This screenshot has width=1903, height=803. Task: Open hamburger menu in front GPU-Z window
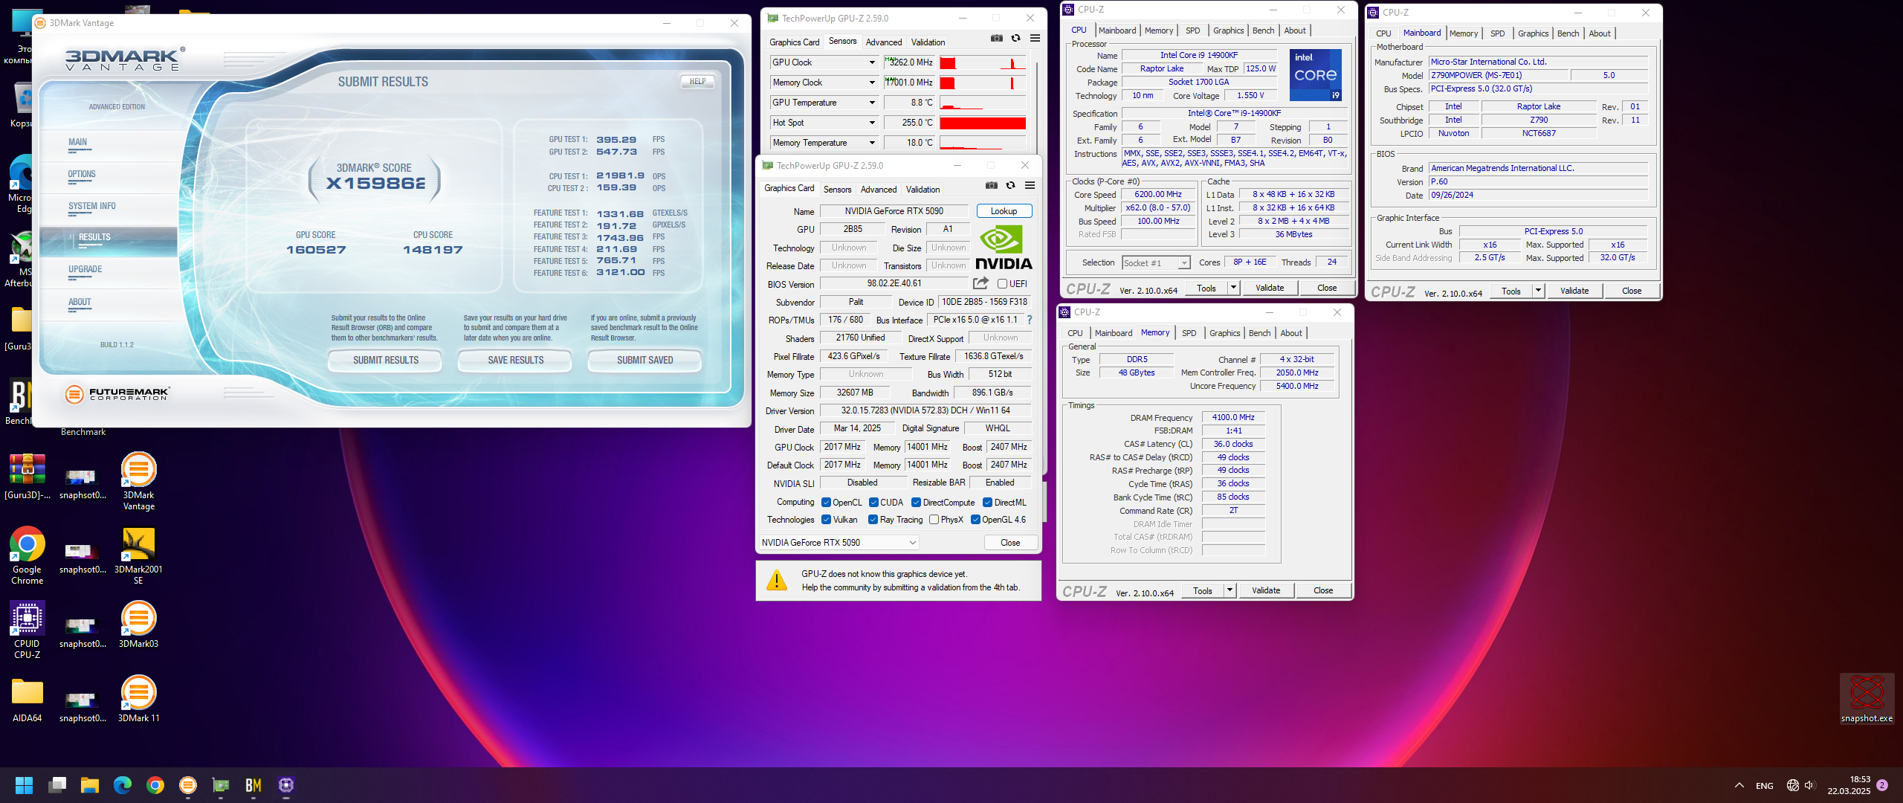1030,186
